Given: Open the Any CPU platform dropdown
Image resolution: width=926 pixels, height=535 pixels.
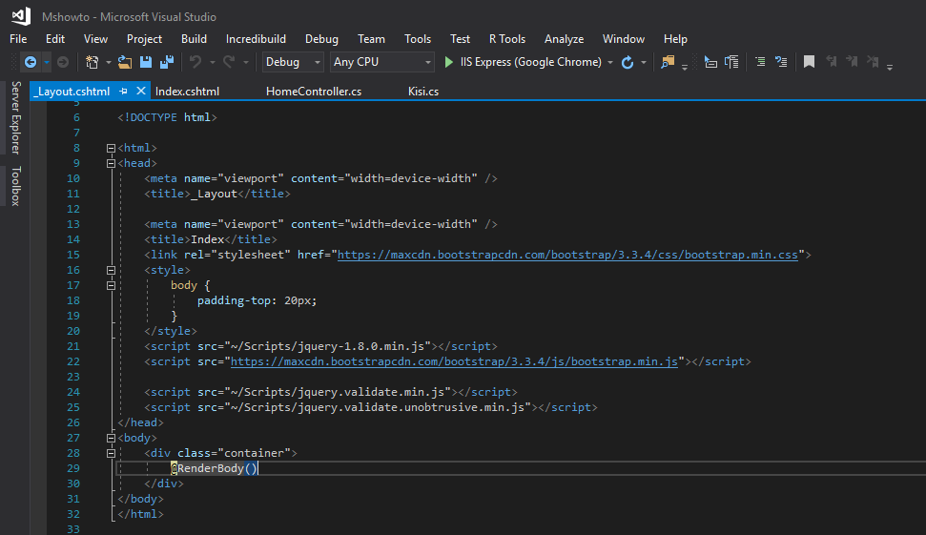Looking at the screenshot, I should pyautogui.click(x=381, y=62).
